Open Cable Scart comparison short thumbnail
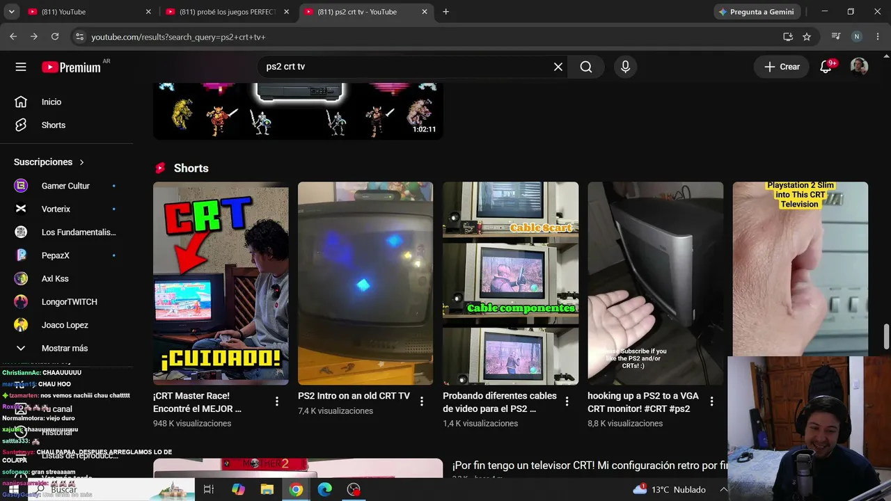The width and height of the screenshot is (891, 501). pyautogui.click(x=510, y=283)
